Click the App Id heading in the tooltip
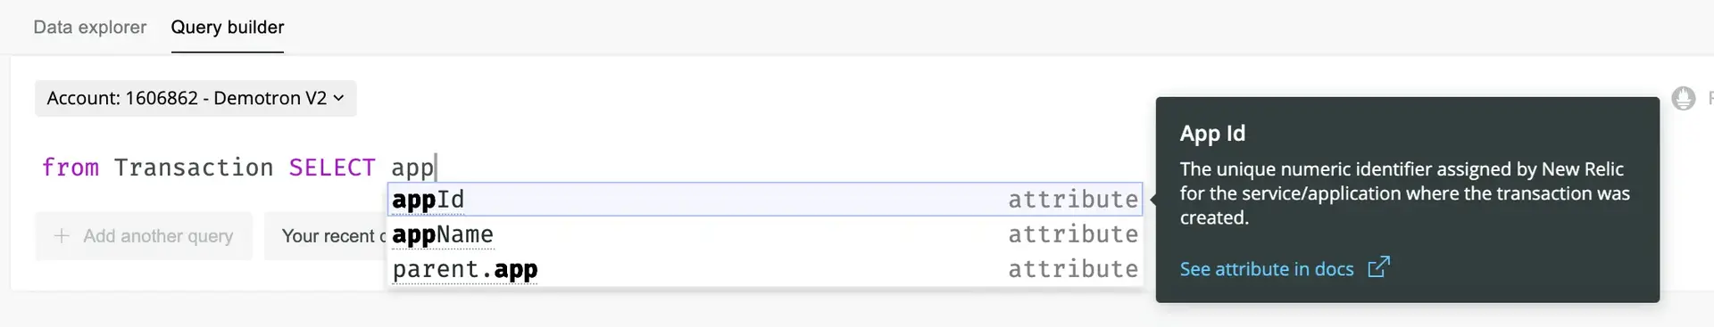The height and width of the screenshot is (327, 1714). [x=1212, y=134]
